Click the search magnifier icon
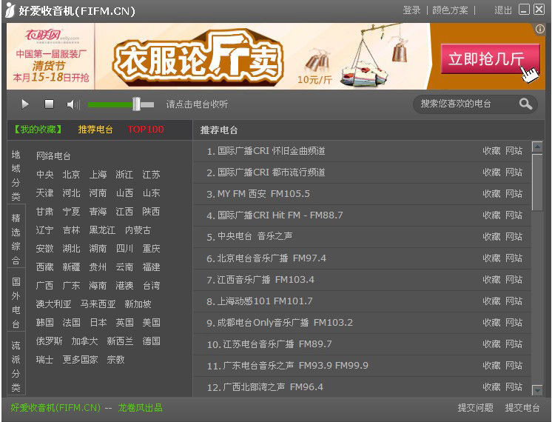 (x=525, y=104)
